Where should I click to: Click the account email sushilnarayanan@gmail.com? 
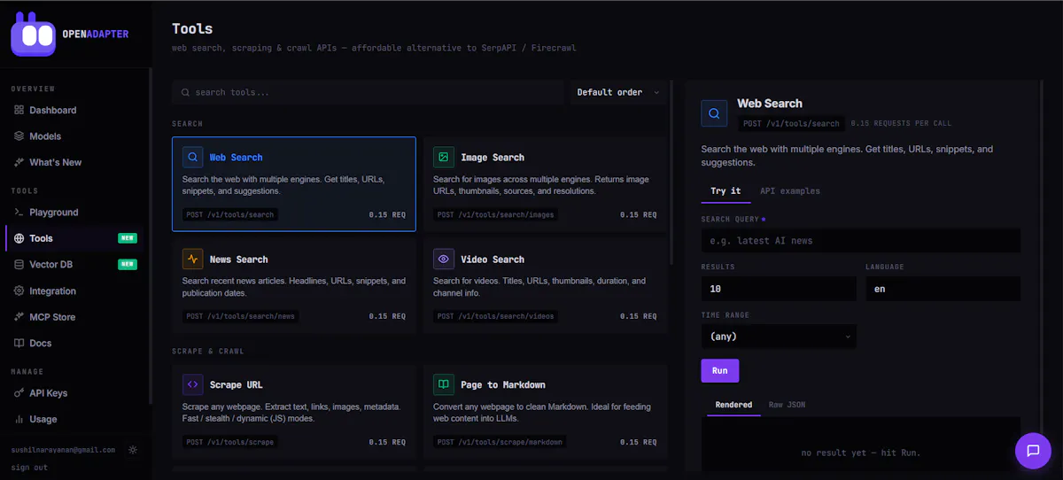(63, 450)
